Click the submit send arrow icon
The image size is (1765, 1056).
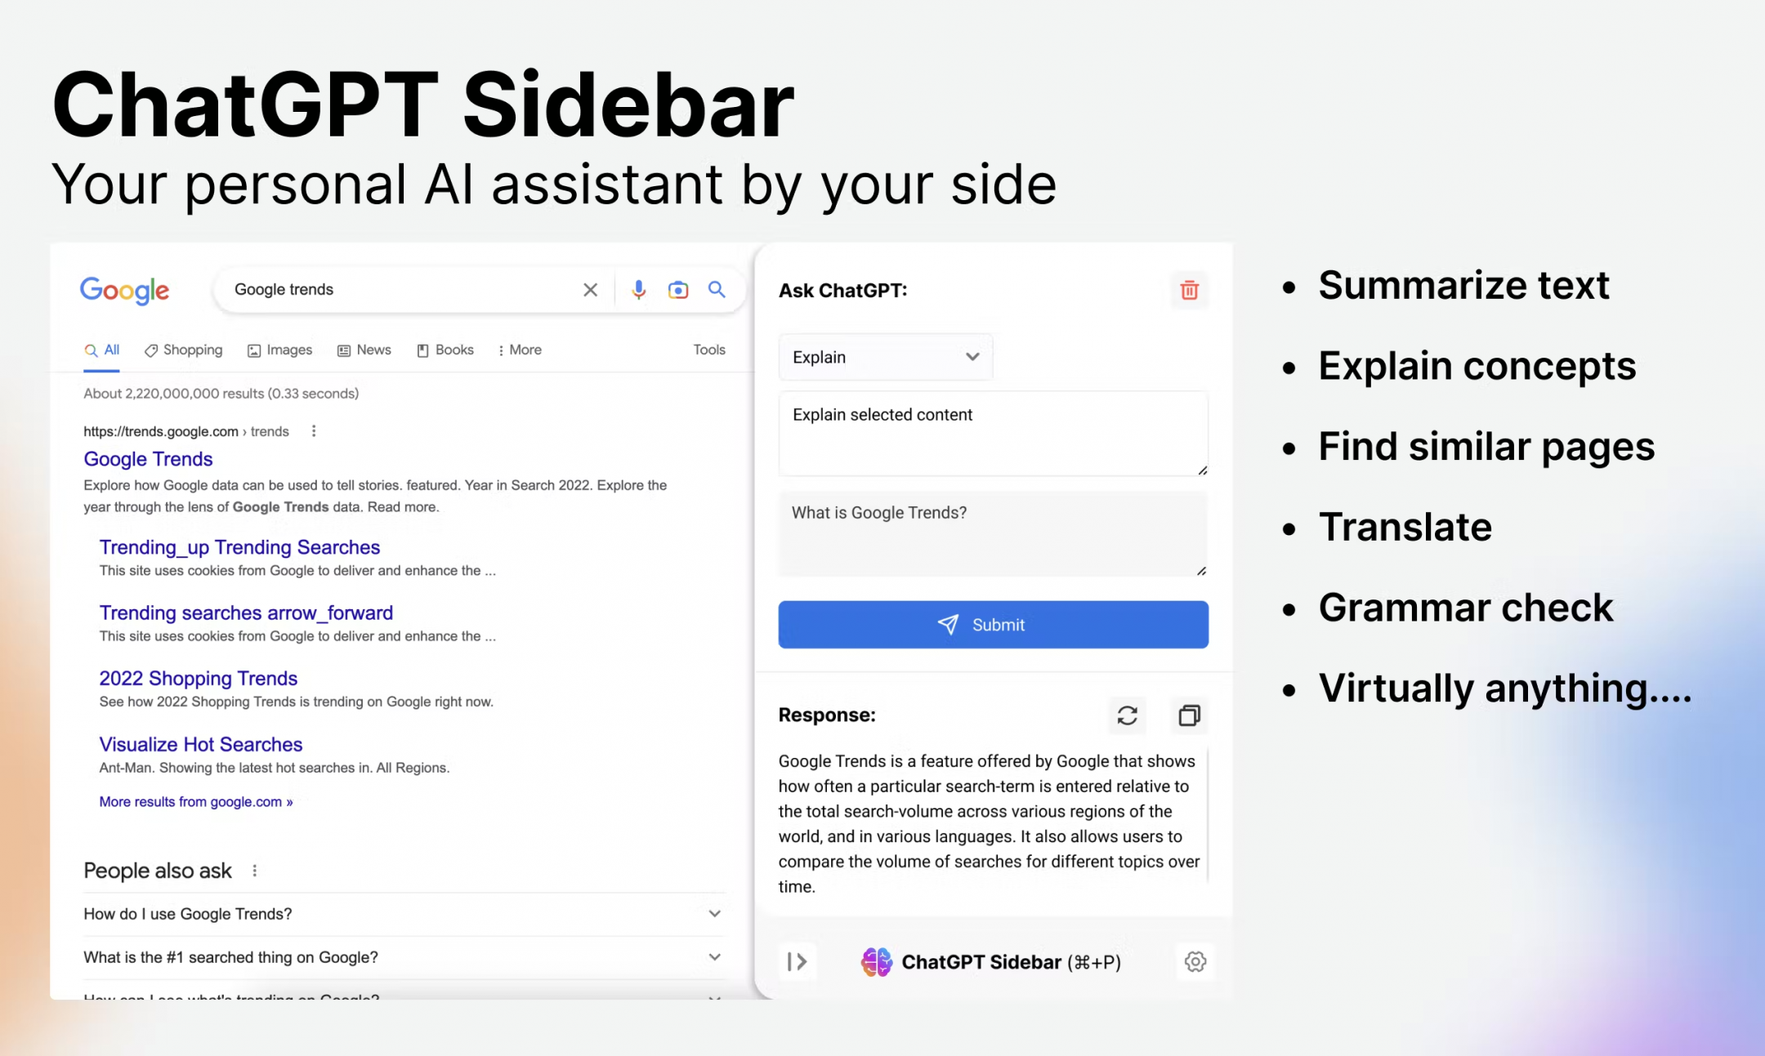pyautogui.click(x=950, y=625)
